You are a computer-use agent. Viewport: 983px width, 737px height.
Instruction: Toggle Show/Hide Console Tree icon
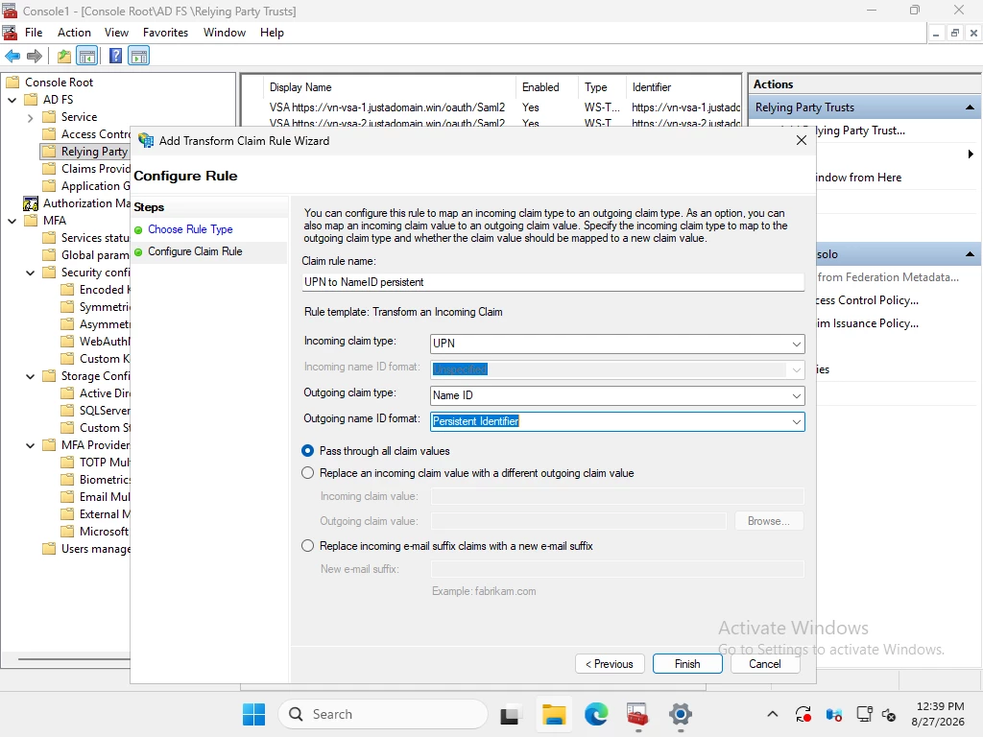(x=87, y=57)
